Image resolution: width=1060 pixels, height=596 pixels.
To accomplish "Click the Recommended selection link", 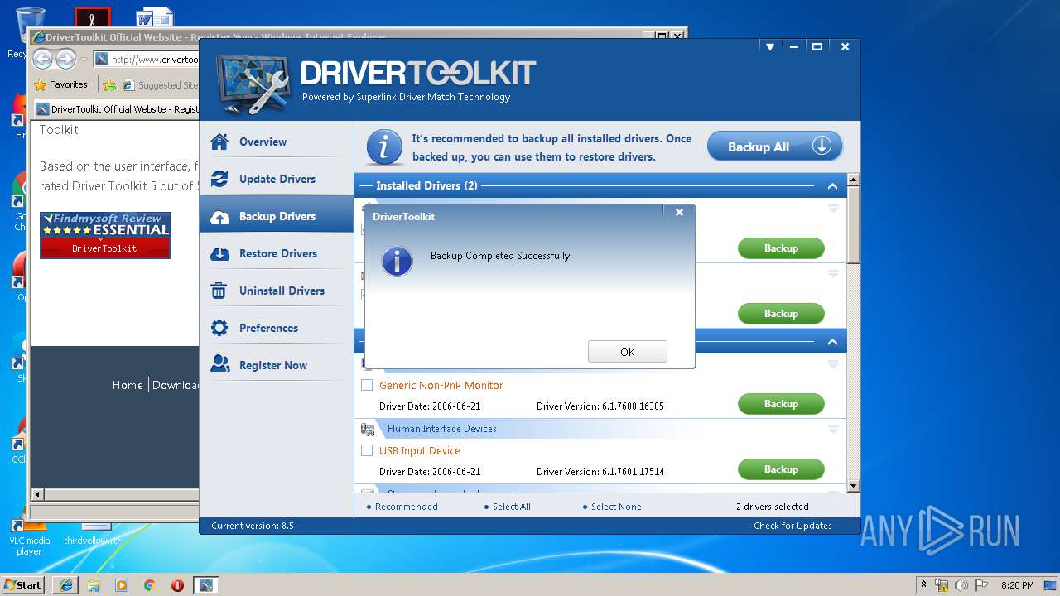I will [x=406, y=507].
